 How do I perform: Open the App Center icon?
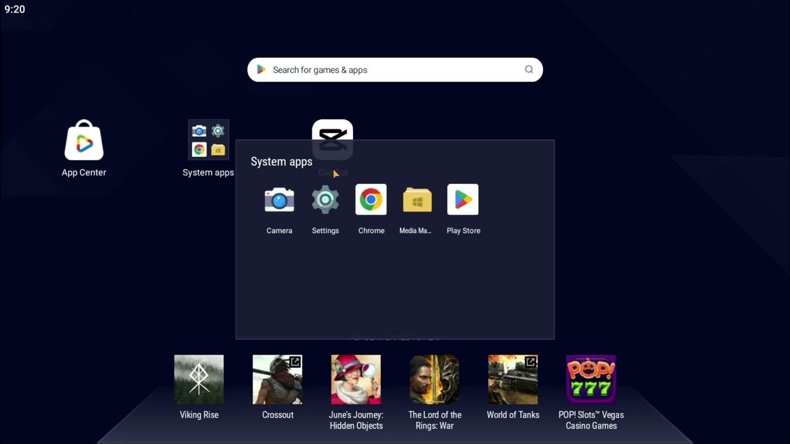tap(84, 140)
